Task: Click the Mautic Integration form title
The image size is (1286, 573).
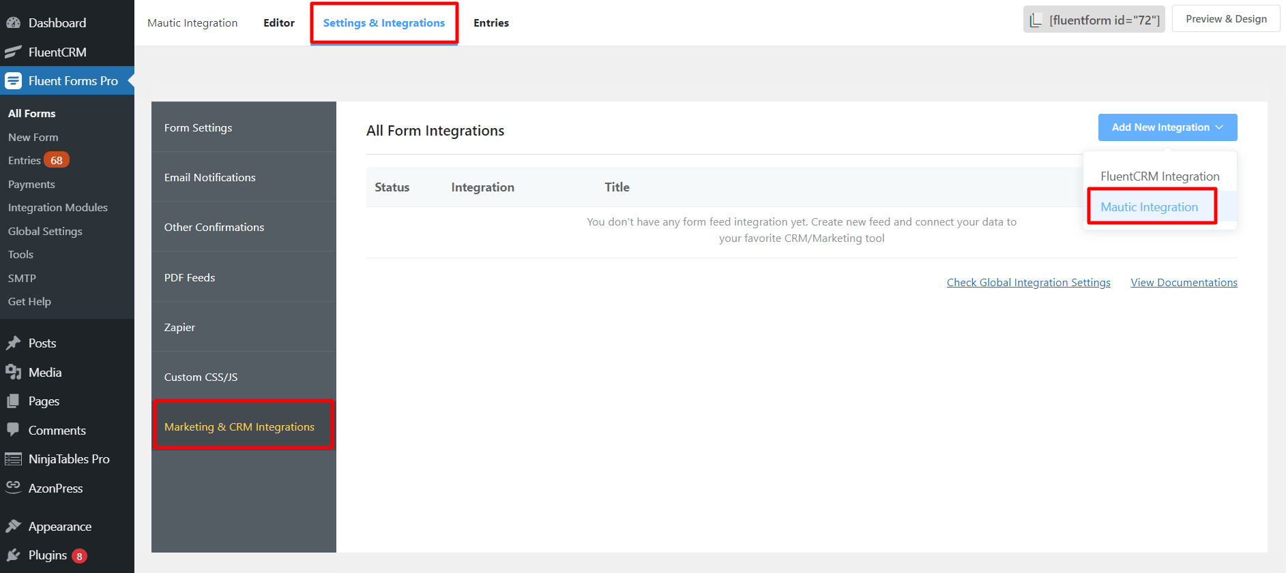Action: coord(192,23)
